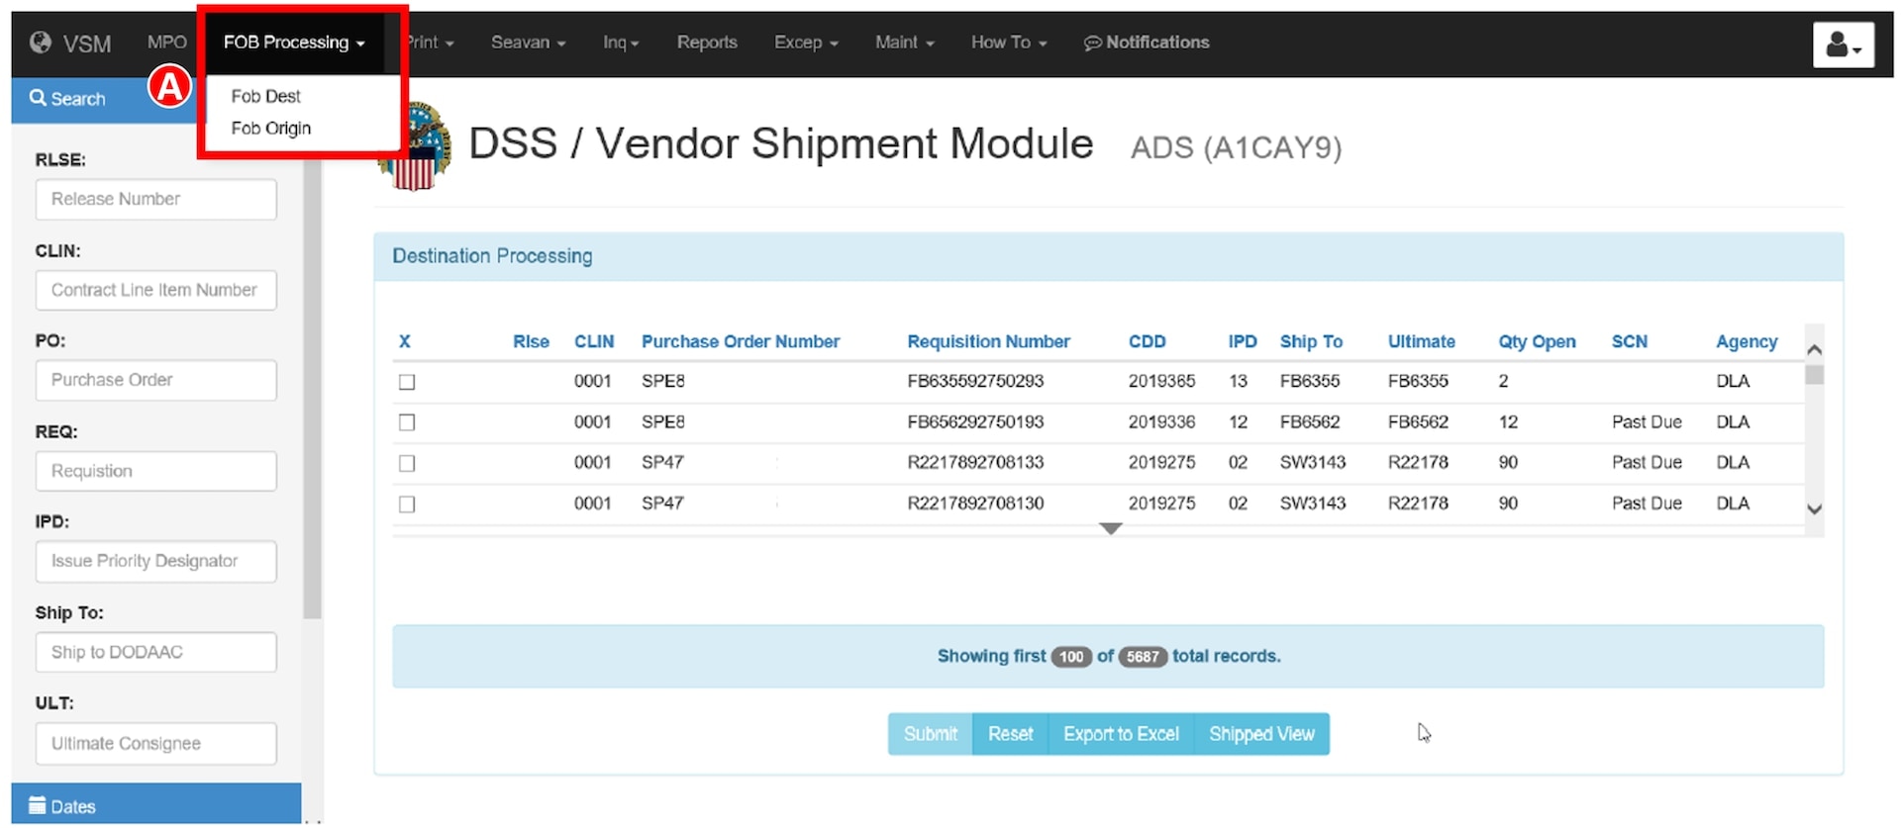Click the sidebar vertical scrollbar
This screenshot has height=828, width=1901.
coord(313,391)
